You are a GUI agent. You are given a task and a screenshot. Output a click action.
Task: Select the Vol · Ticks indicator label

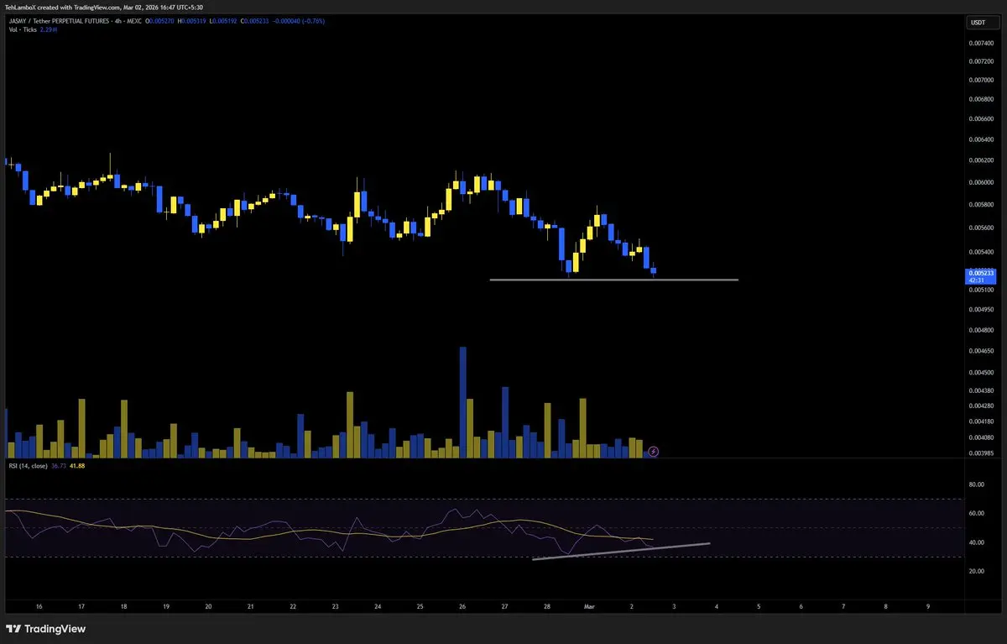pos(23,29)
